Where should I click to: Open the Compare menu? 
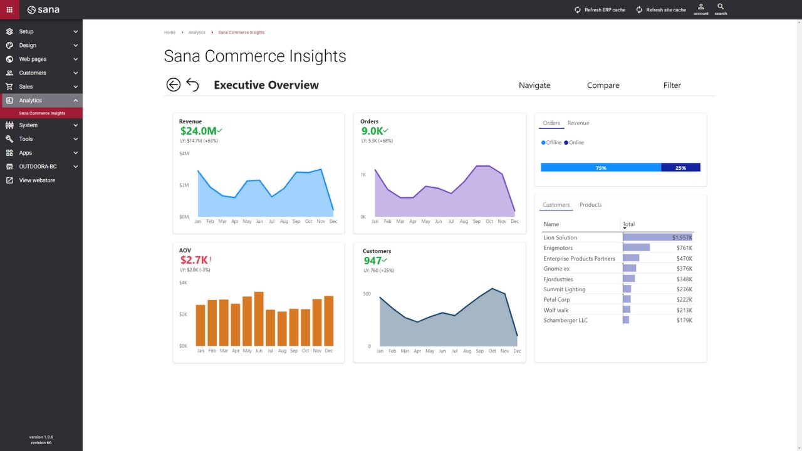point(603,85)
